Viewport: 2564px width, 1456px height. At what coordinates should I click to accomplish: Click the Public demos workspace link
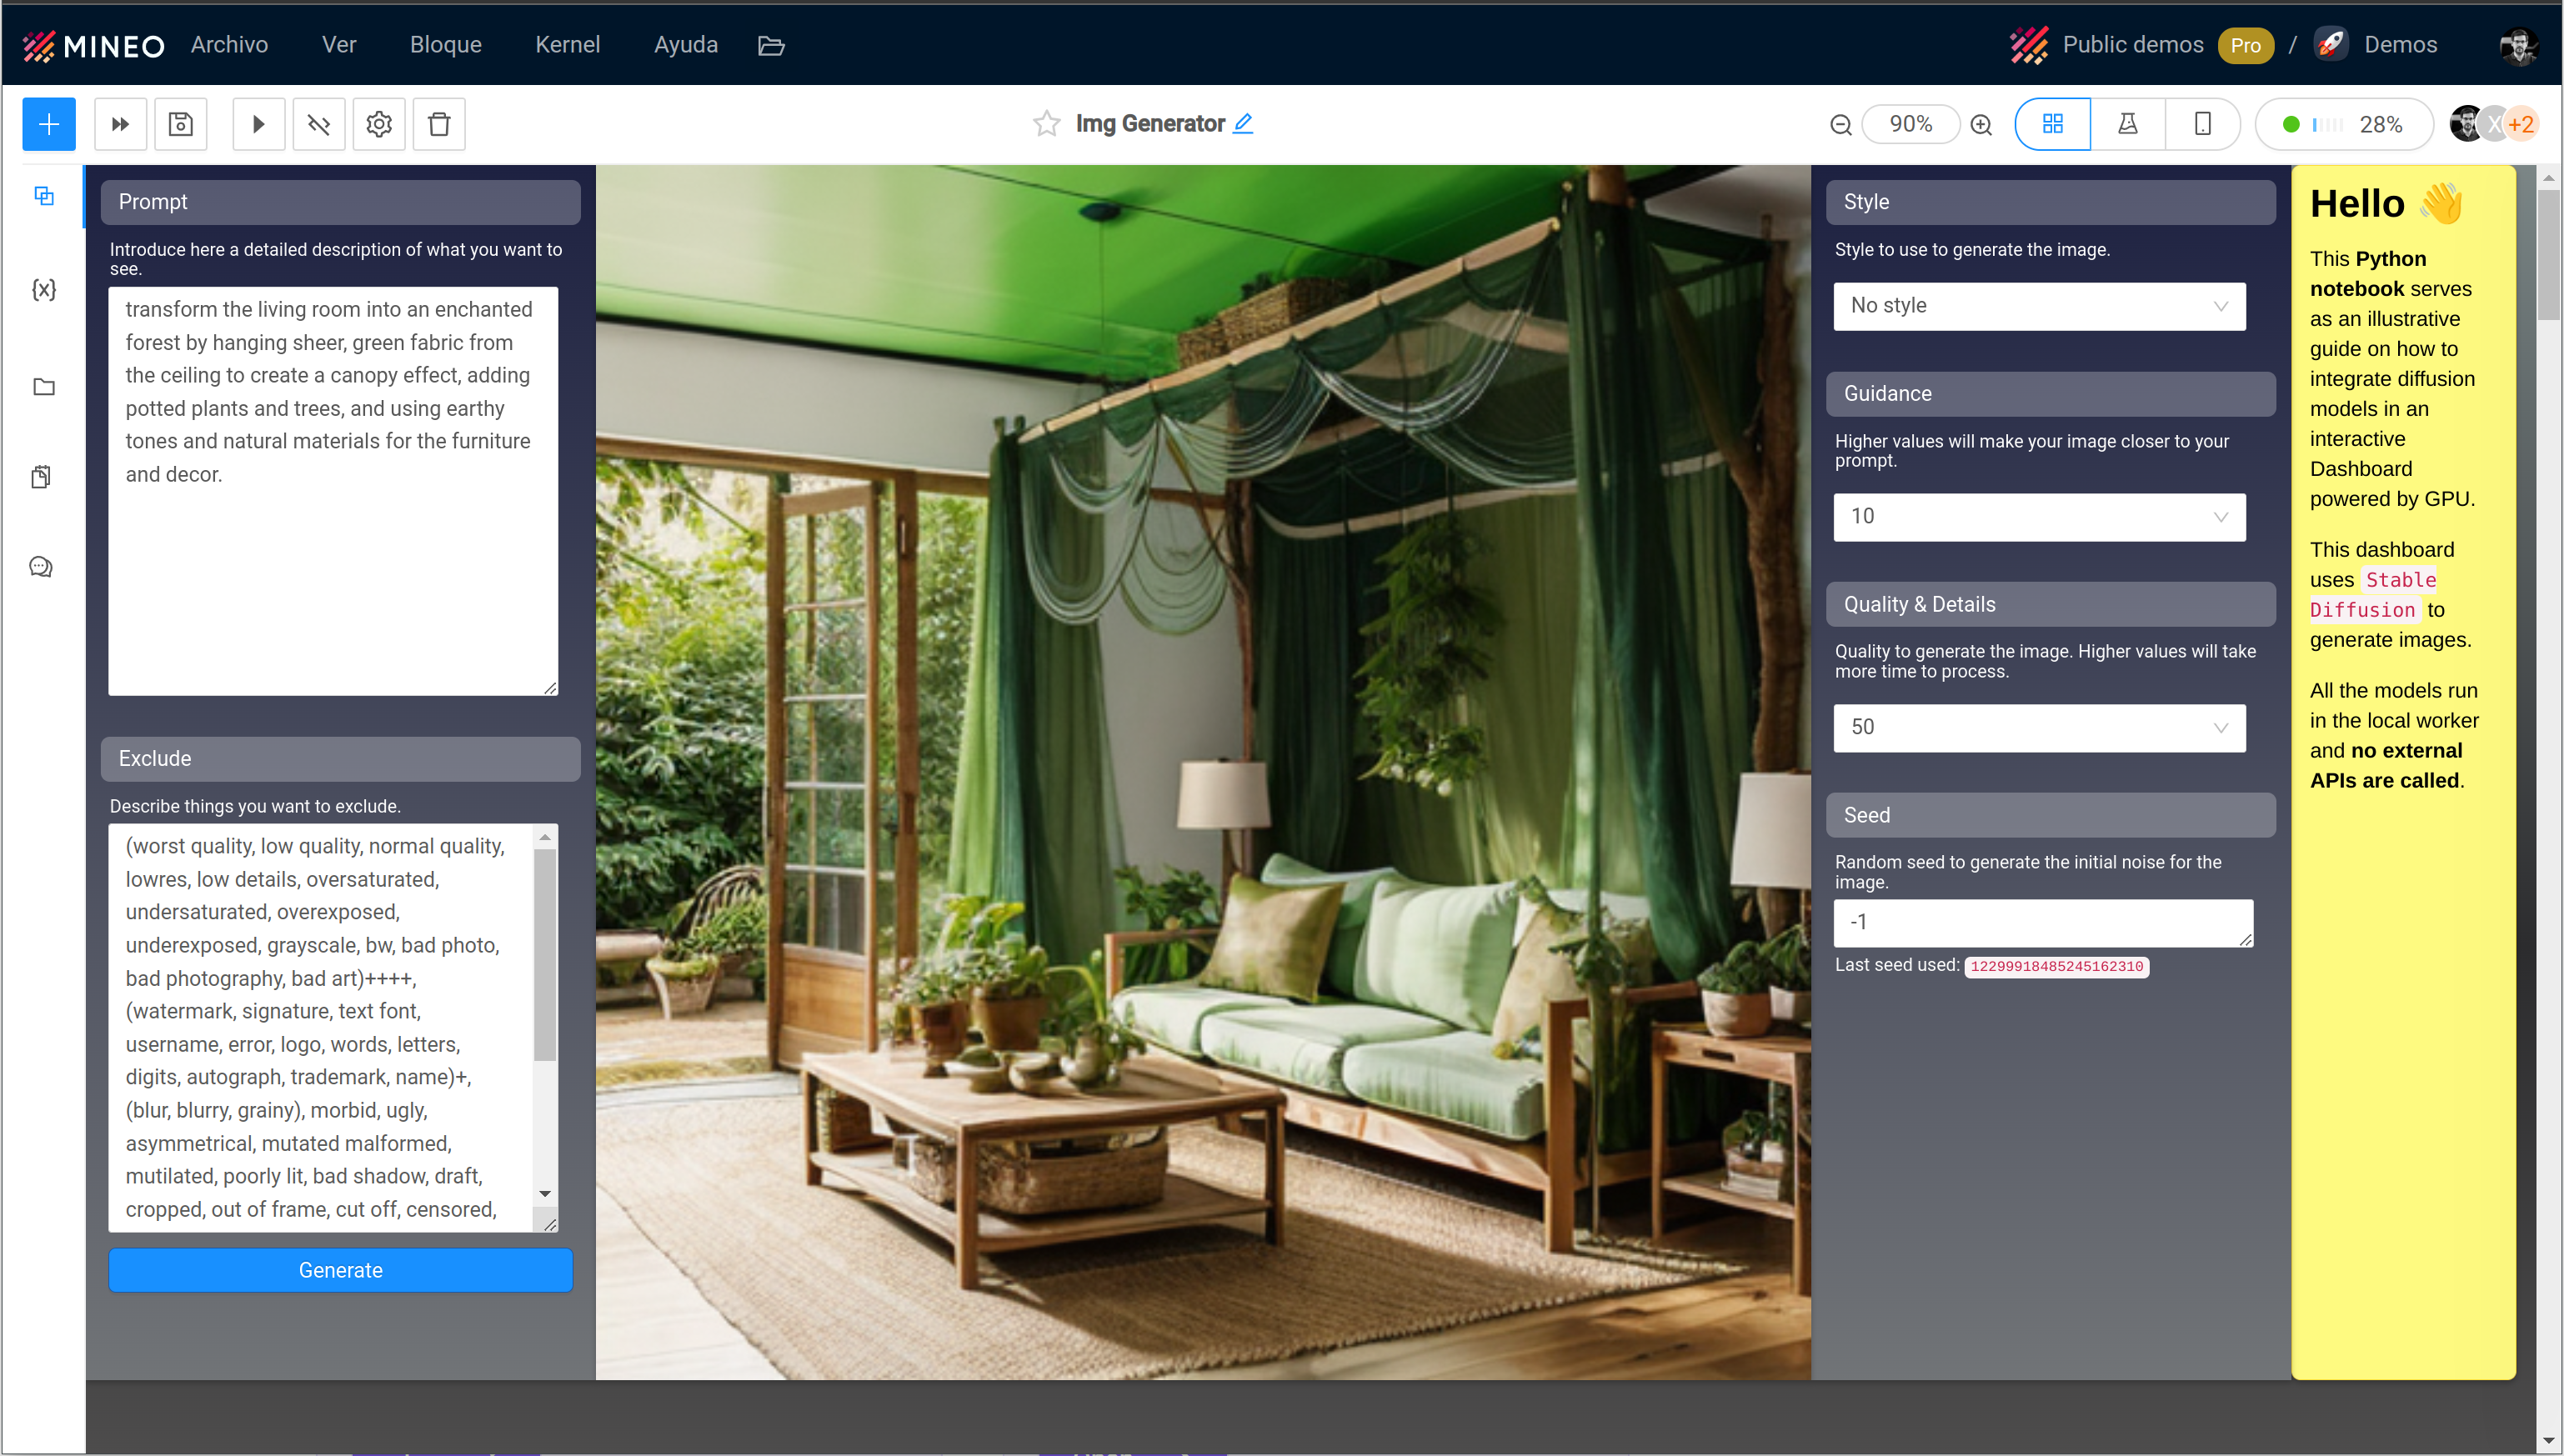point(2132,45)
